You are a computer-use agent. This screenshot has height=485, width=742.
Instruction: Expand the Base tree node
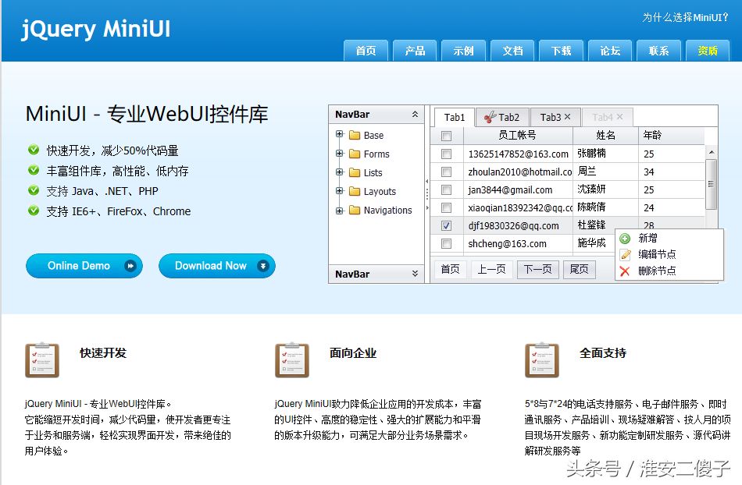[339, 134]
